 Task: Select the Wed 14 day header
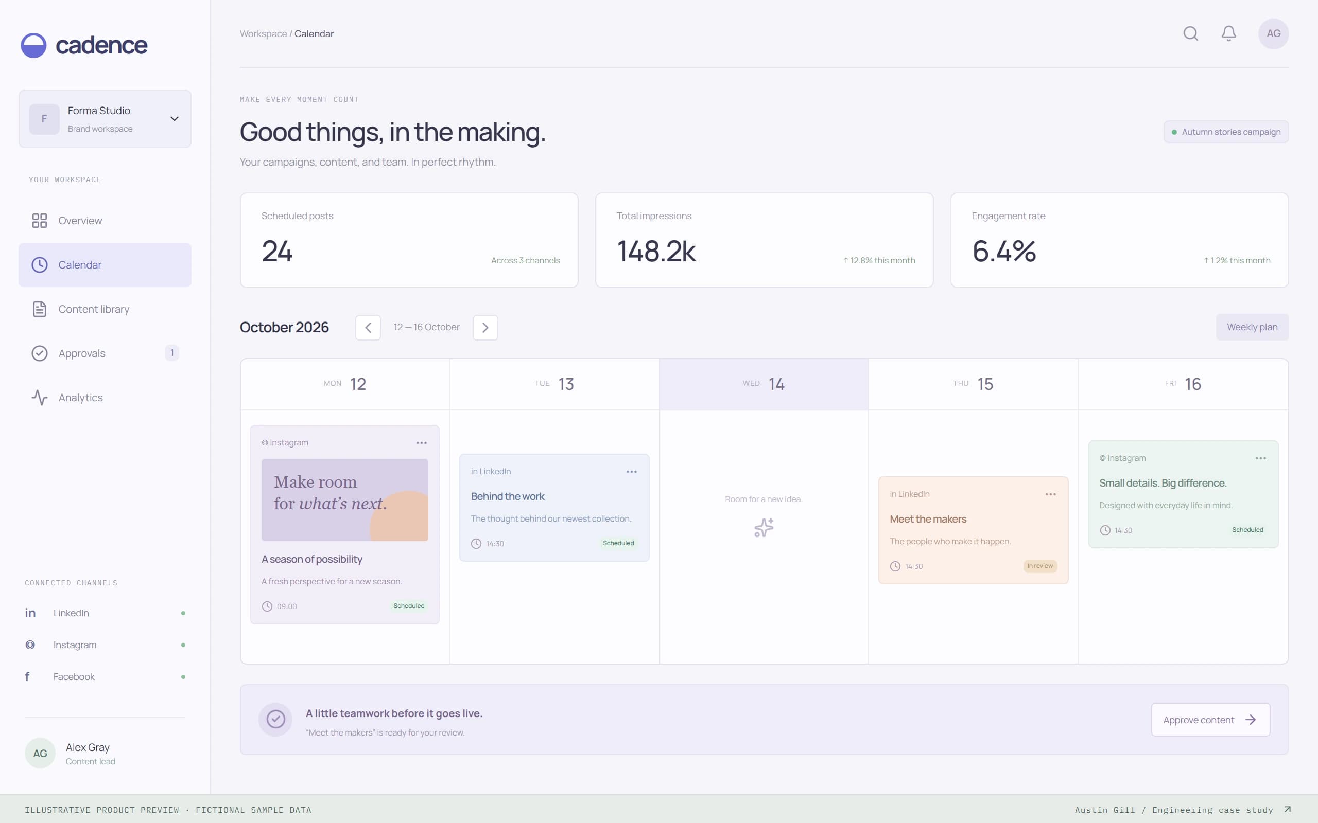coord(764,384)
